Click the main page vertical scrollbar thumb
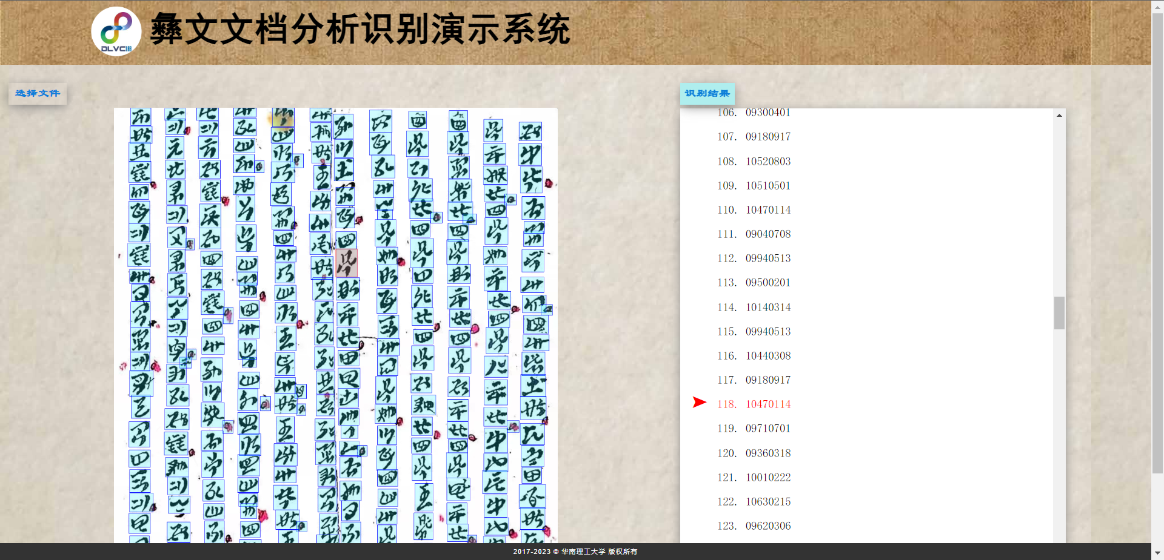 point(1157,242)
